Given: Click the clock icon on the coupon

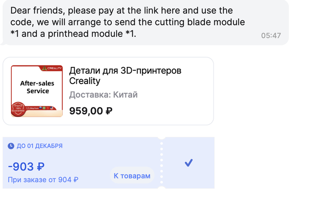Looking at the screenshot, I should (x=11, y=146).
